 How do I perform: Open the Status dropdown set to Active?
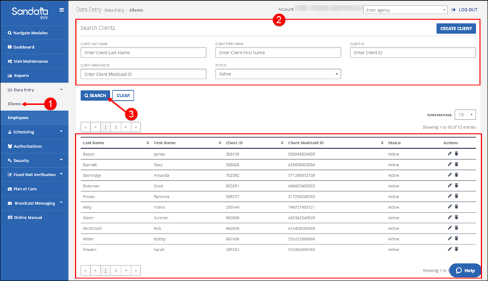pyautogui.click(x=277, y=74)
